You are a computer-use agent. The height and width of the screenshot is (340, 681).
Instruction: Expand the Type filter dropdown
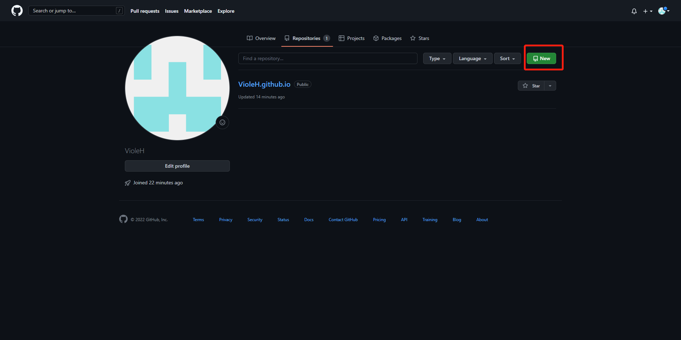[x=437, y=58]
